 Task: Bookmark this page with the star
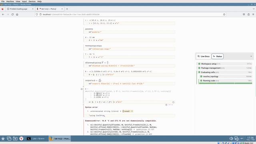pos(224,14)
